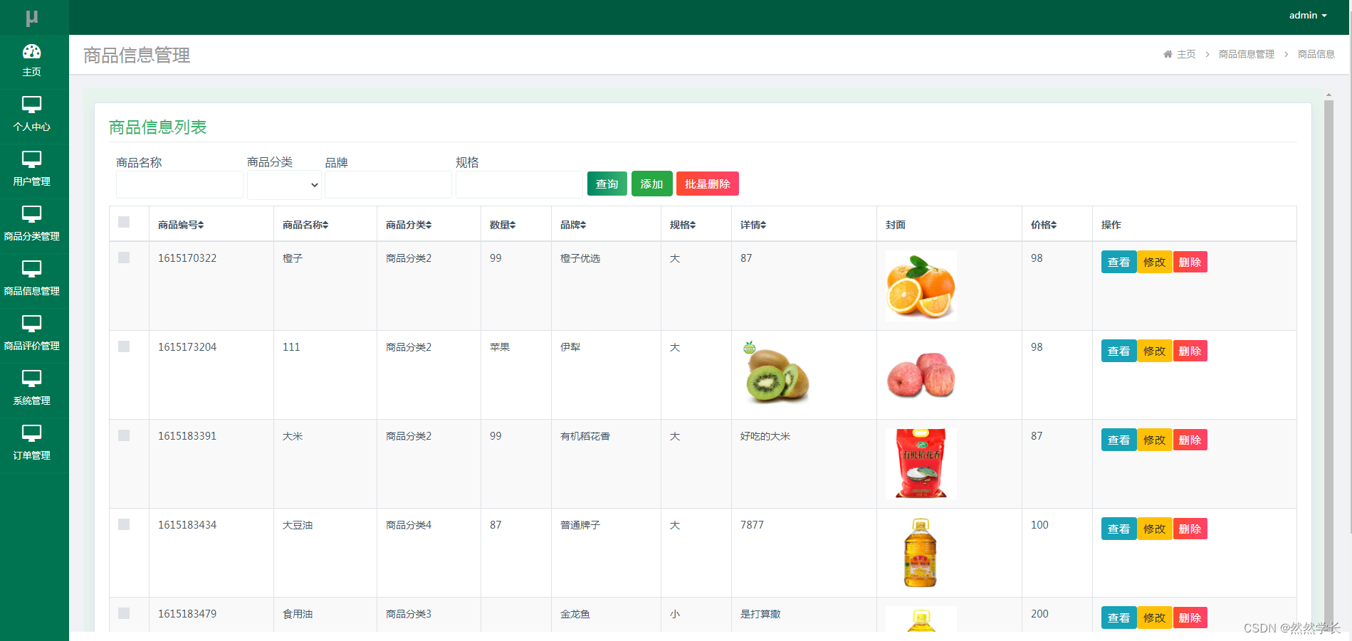Open the 大豆油 bottle cover thumbnail
The width and height of the screenshot is (1352, 641).
pyautogui.click(x=921, y=553)
